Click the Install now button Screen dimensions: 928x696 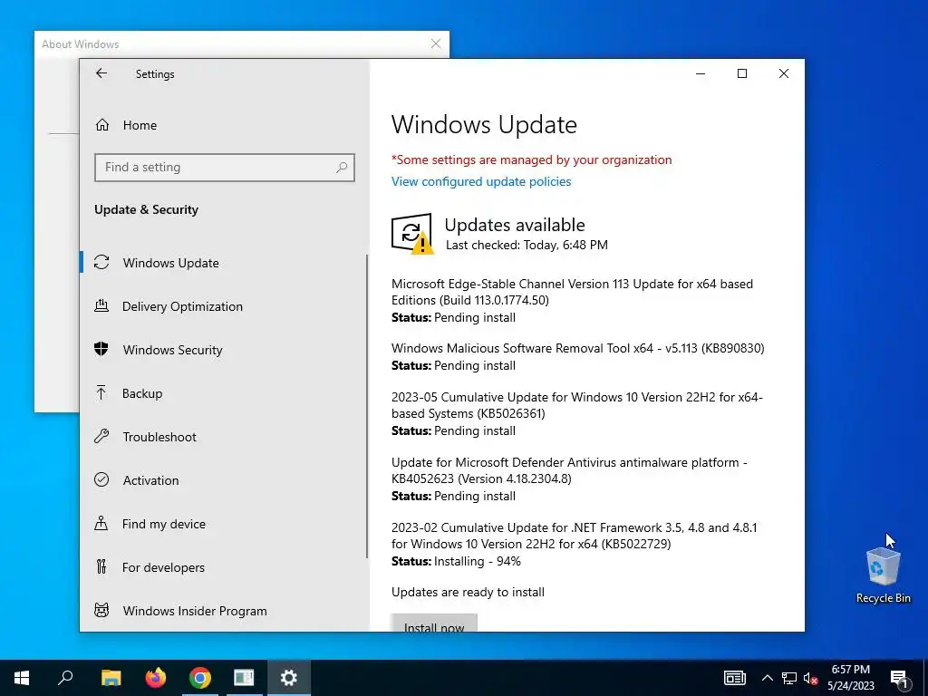(x=434, y=623)
